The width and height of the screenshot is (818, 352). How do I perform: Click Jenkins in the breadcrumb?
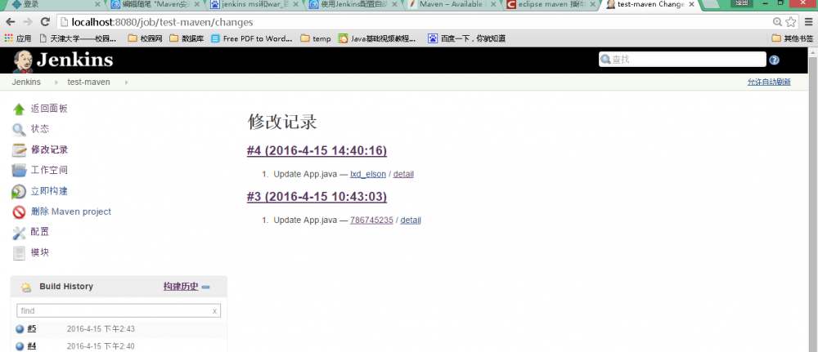coord(26,82)
